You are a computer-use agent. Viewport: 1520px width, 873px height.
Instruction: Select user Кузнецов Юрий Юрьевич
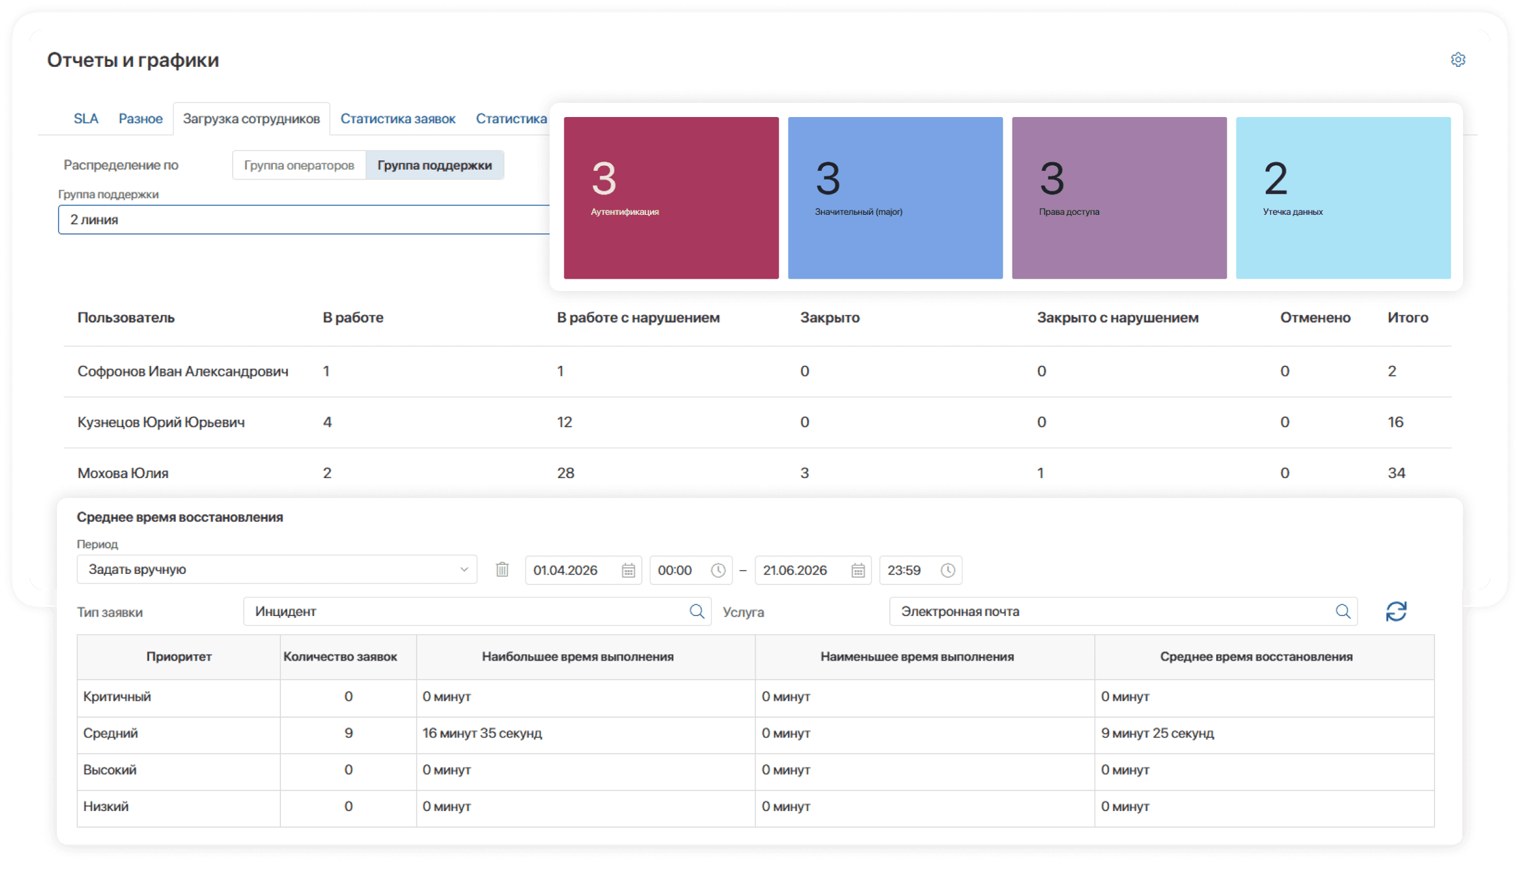tap(161, 422)
